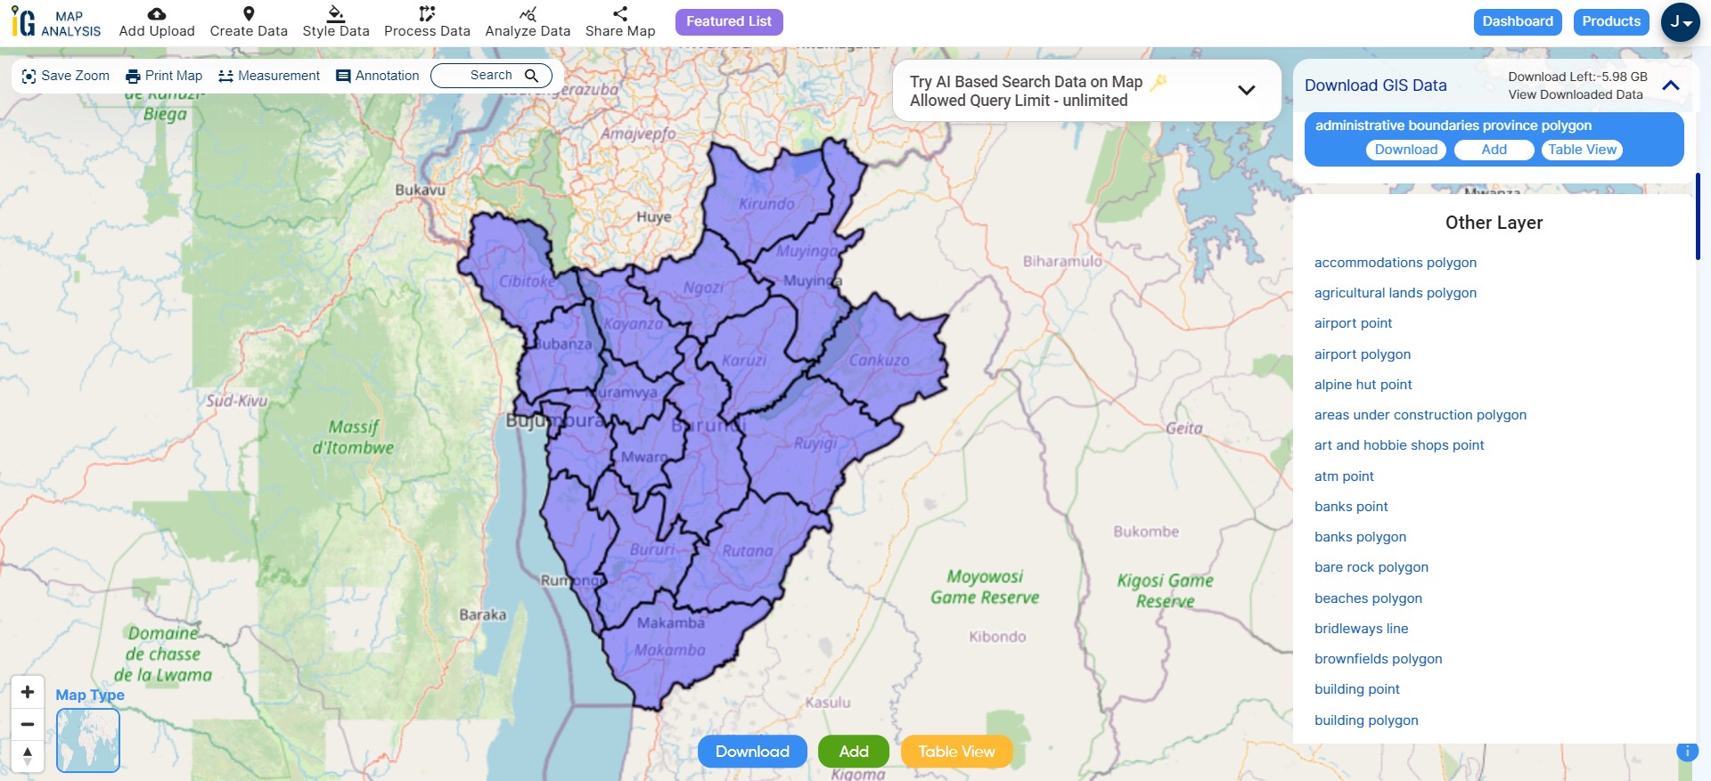Click the layer panel scrollbar
Screen dimensions: 1711x781
[x=1699, y=216]
